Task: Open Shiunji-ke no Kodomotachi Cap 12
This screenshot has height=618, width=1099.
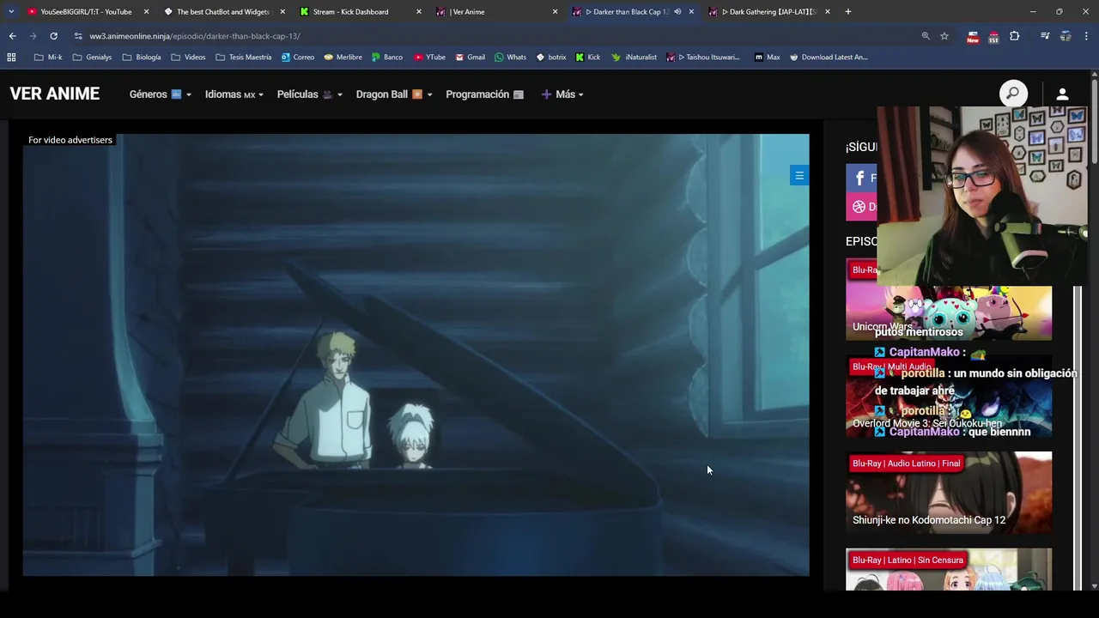Action: pyautogui.click(x=949, y=493)
